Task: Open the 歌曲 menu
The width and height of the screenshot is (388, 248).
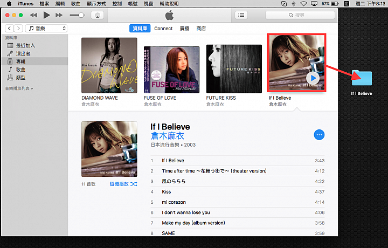Action: coord(76,4)
